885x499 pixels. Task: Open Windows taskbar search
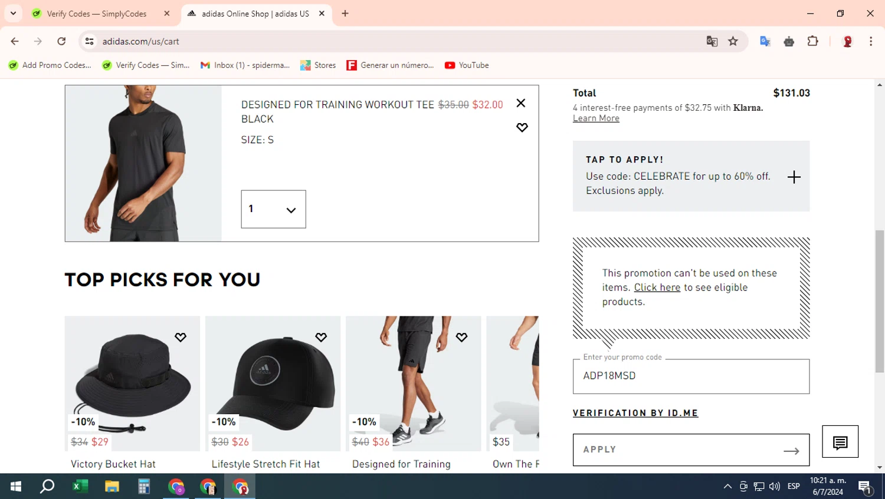(47, 486)
